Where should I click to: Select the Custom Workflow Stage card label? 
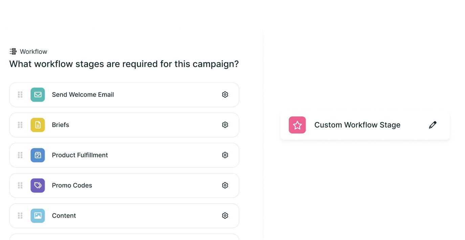pos(357,125)
